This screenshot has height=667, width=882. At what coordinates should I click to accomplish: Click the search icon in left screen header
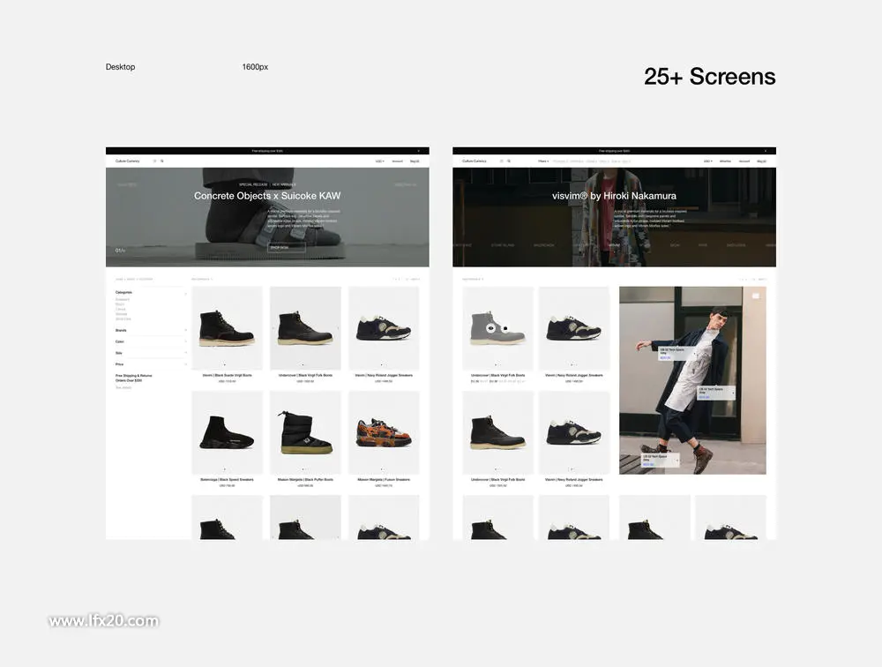pos(162,161)
